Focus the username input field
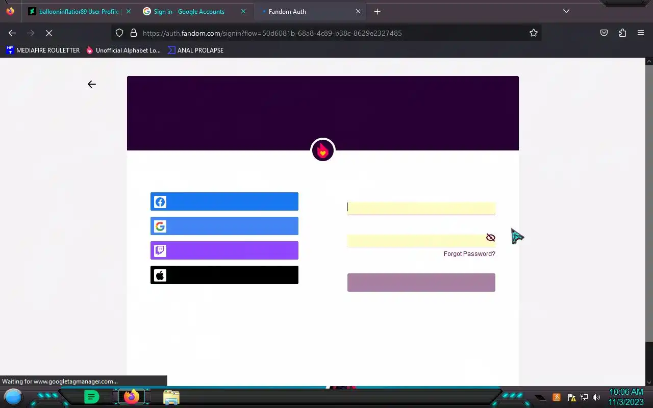This screenshot has width=653, height=408. pyautogui.click(x=421, y=208)
